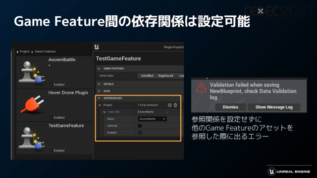317x178 pixels.
Task: Click the '1 Array elements' value
Action: pyautogui.click(x=148, y=105)
